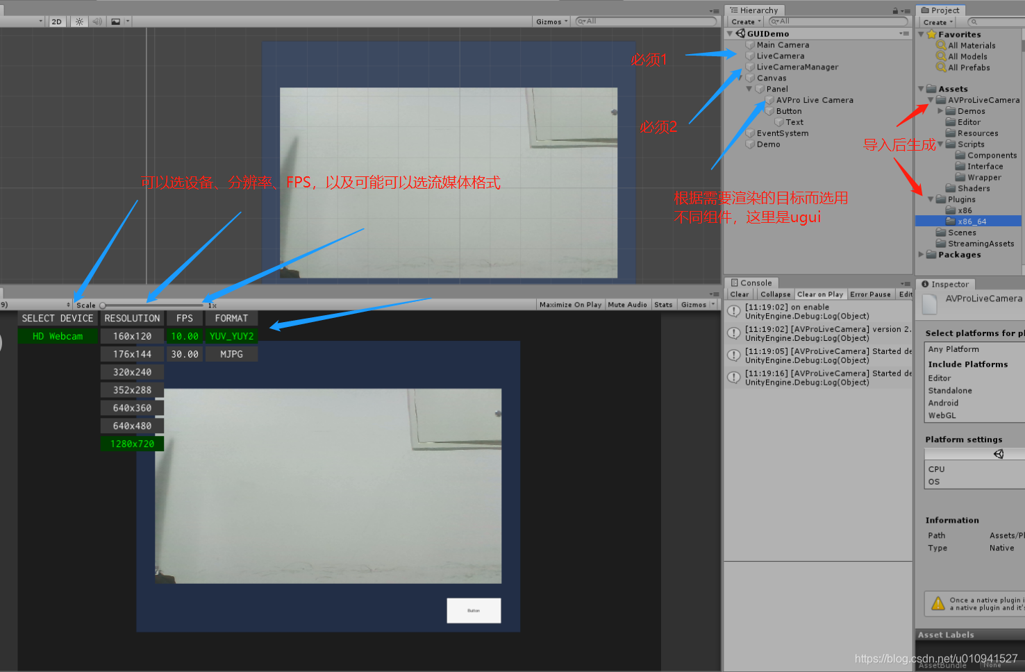
Task: Open GUIDemo scene options menu
Action: 903,33
